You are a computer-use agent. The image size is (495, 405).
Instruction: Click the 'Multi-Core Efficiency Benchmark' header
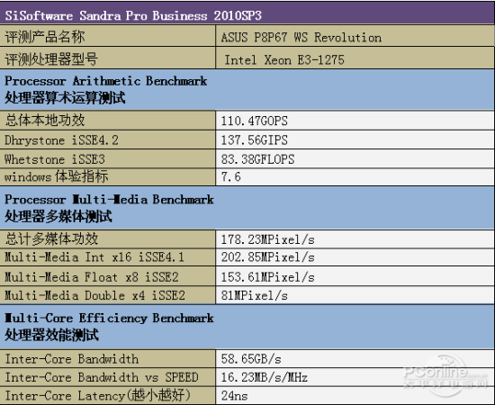coord(109,318)
